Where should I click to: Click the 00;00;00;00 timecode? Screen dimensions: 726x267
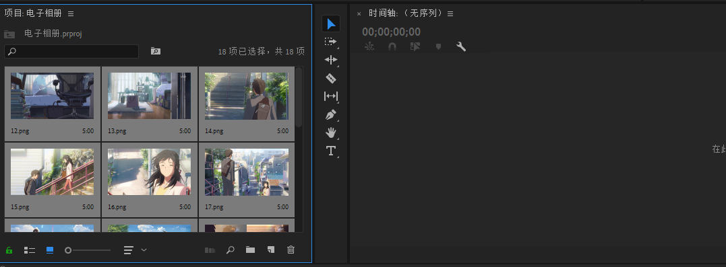point(391,32)
